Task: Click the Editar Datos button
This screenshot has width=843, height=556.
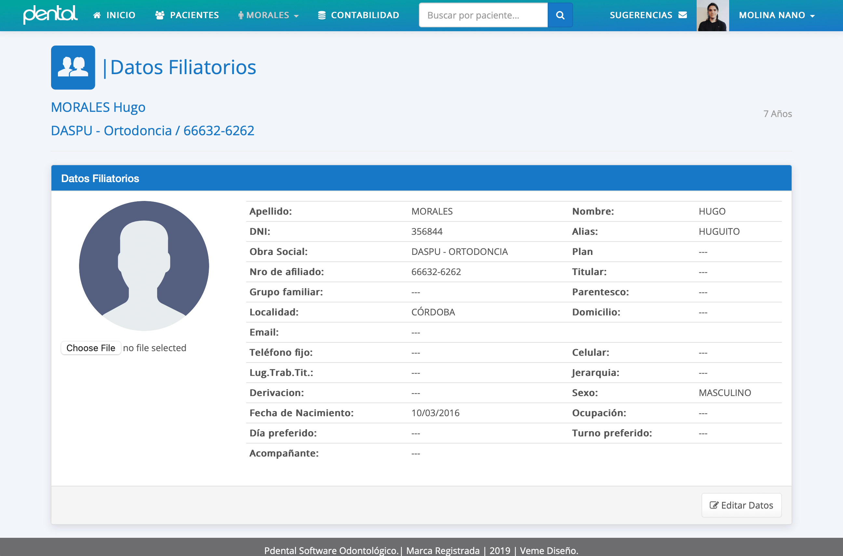Action: [741, 505]
